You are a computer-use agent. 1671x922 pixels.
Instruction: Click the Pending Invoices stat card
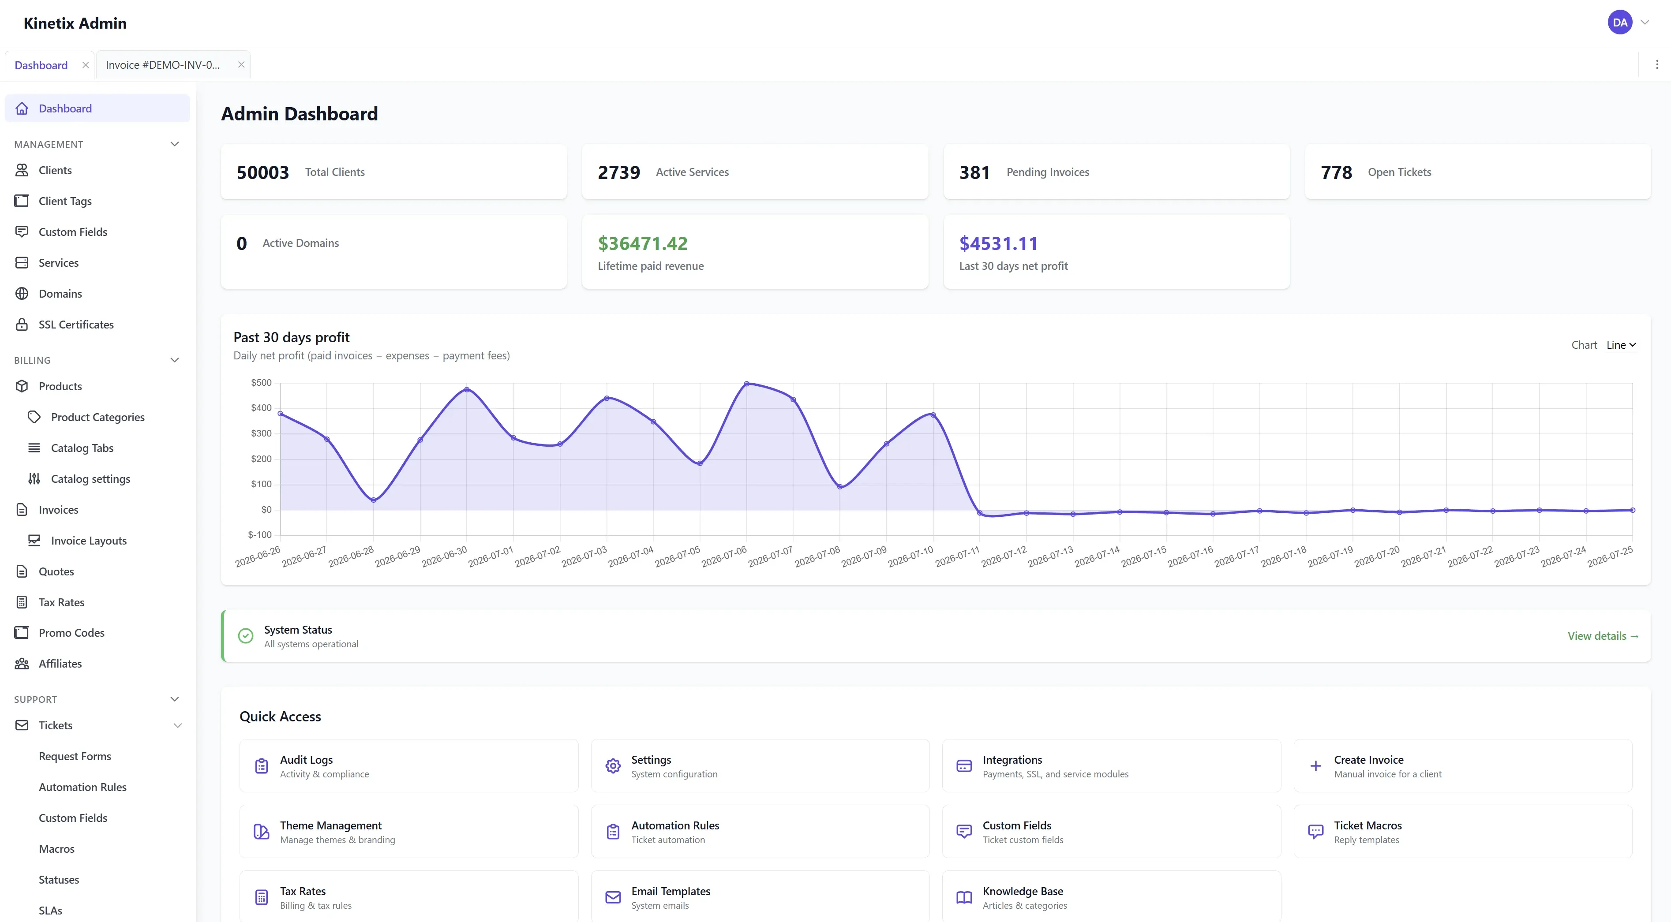point(1116,172)
